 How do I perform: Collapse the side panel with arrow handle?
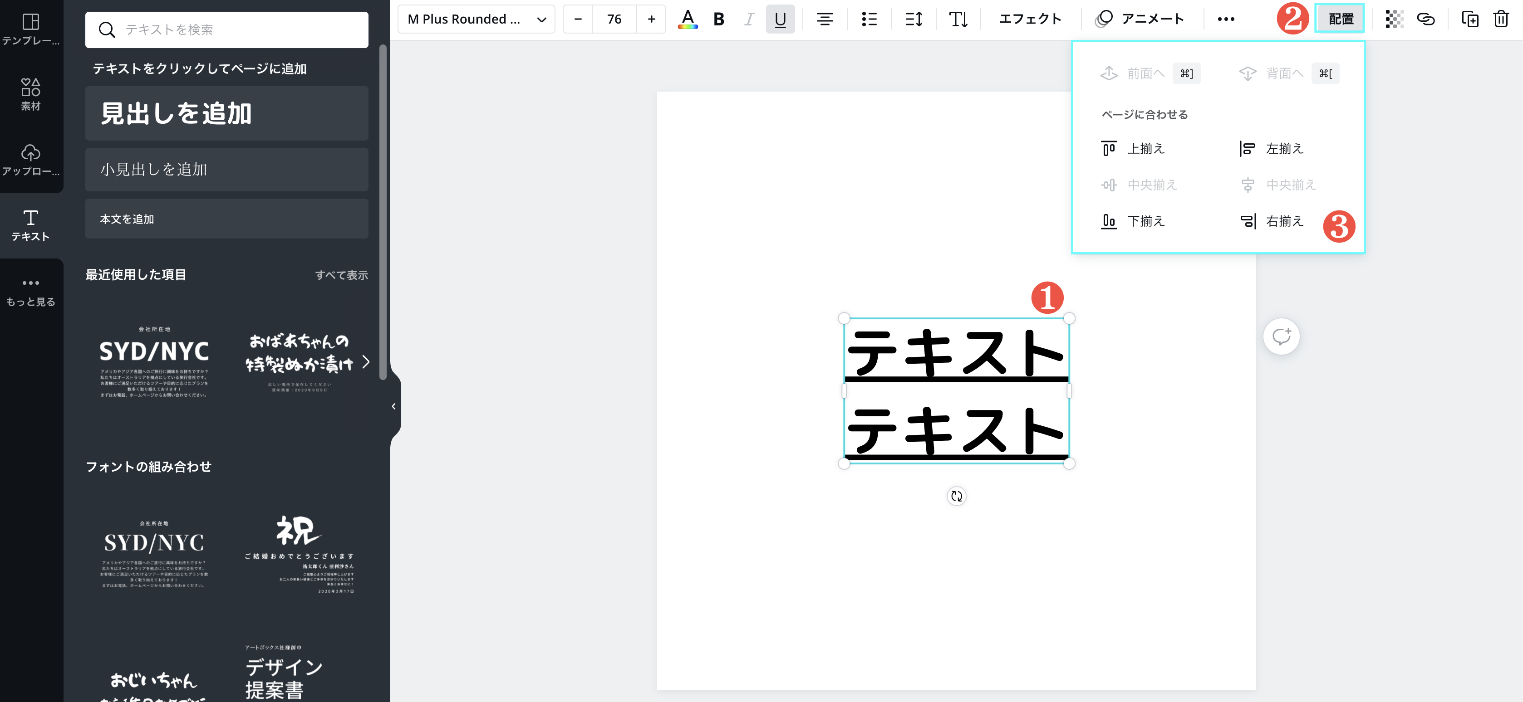[x=394, y=406]
